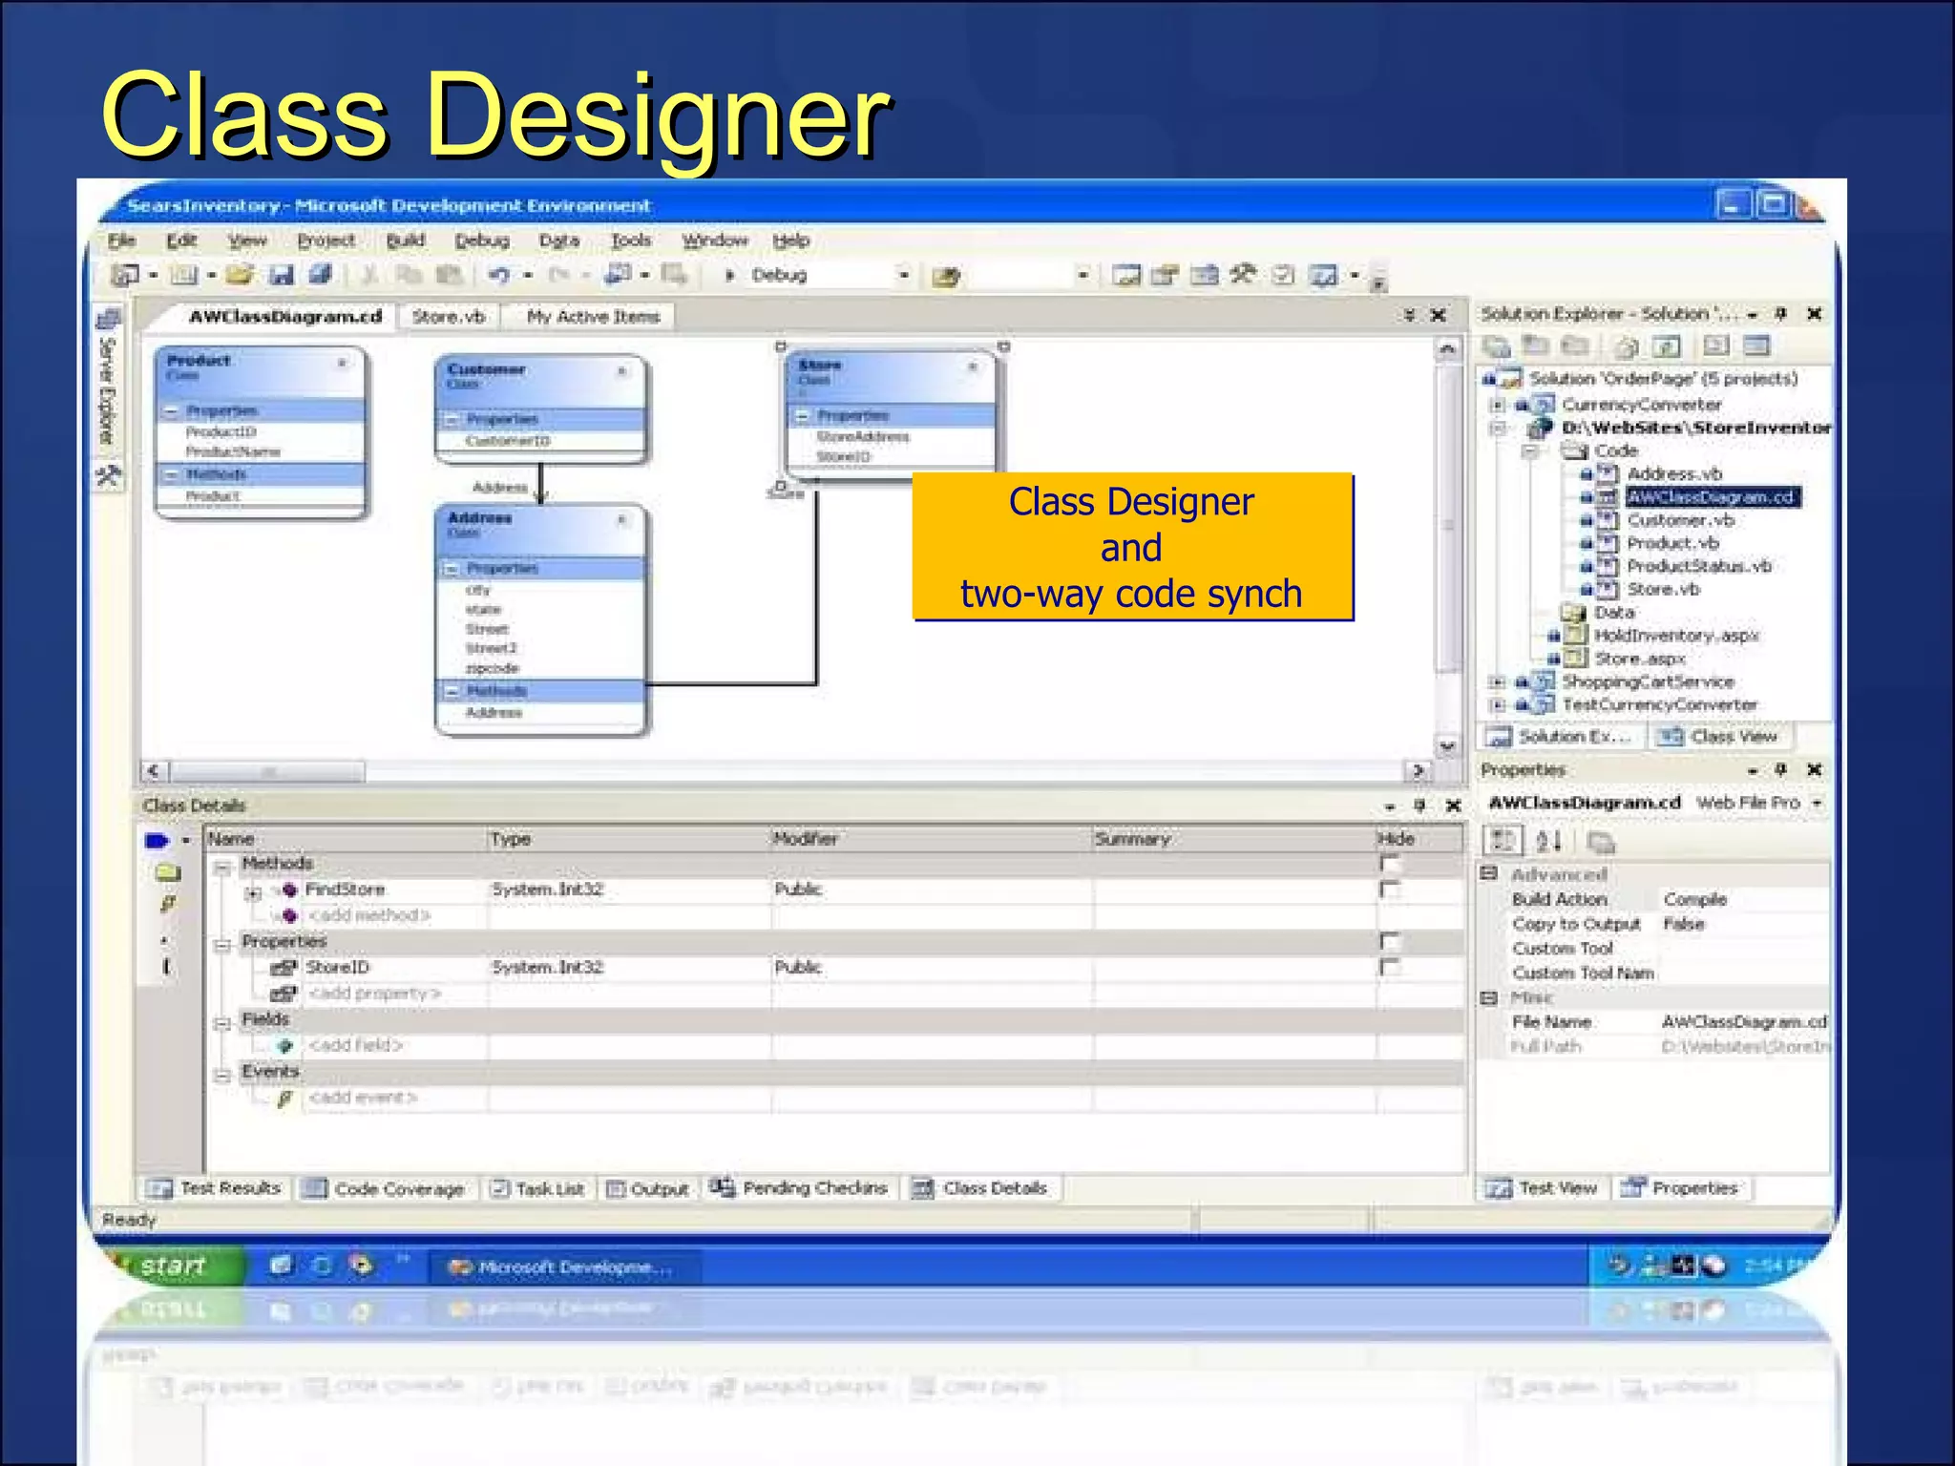Open the Pending Checkins tab
Image resolution: width=1955 pixels, height=1466 pixels.
point(800,1188)
